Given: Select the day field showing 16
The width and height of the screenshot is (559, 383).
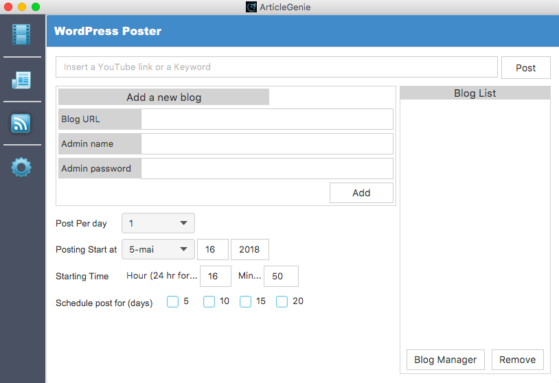Looking at the screenshot, I should tap(213, 249).
